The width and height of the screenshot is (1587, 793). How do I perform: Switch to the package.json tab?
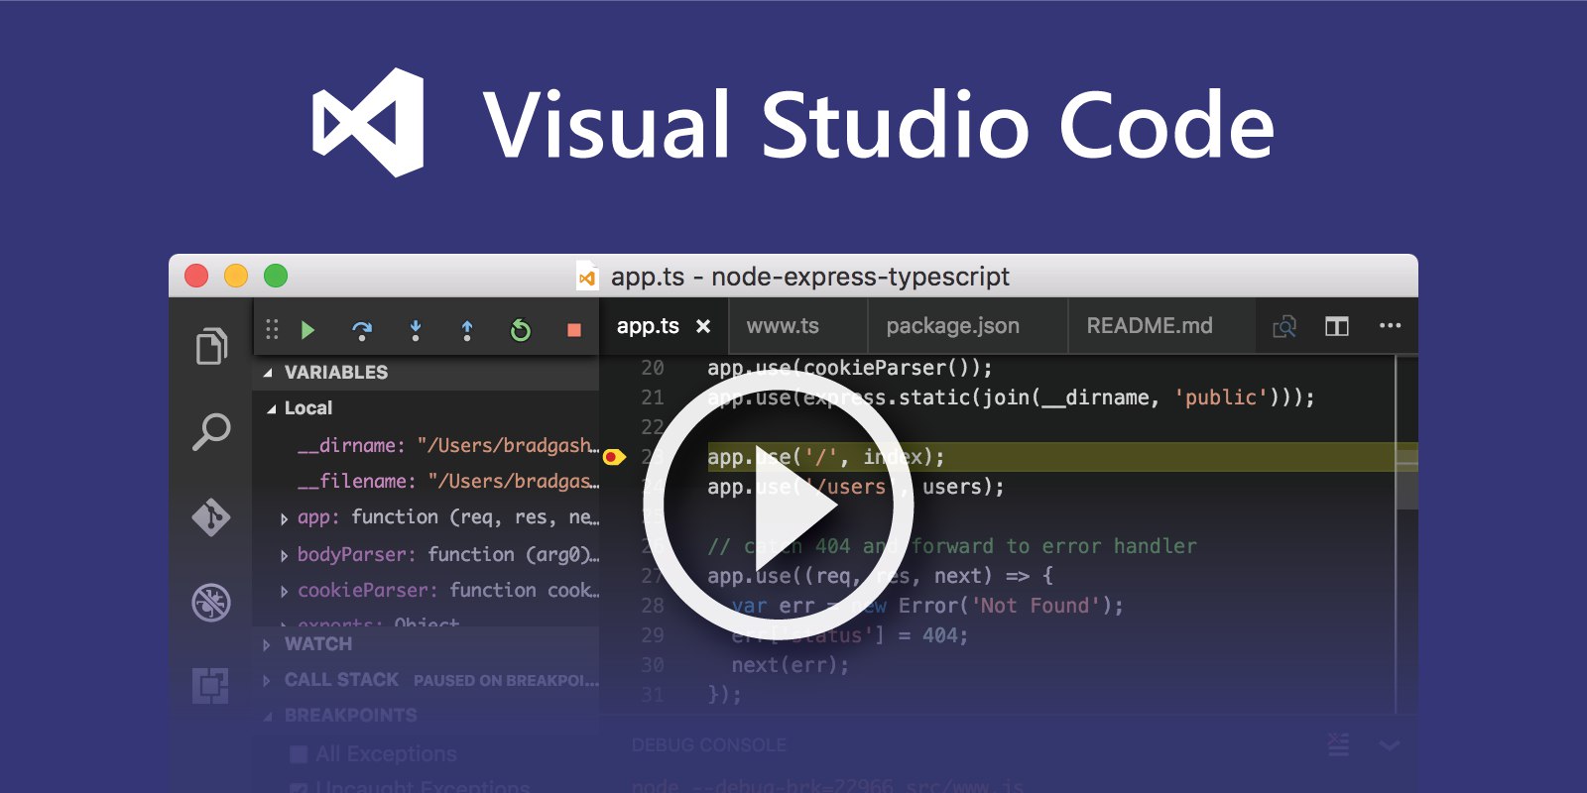952,326
